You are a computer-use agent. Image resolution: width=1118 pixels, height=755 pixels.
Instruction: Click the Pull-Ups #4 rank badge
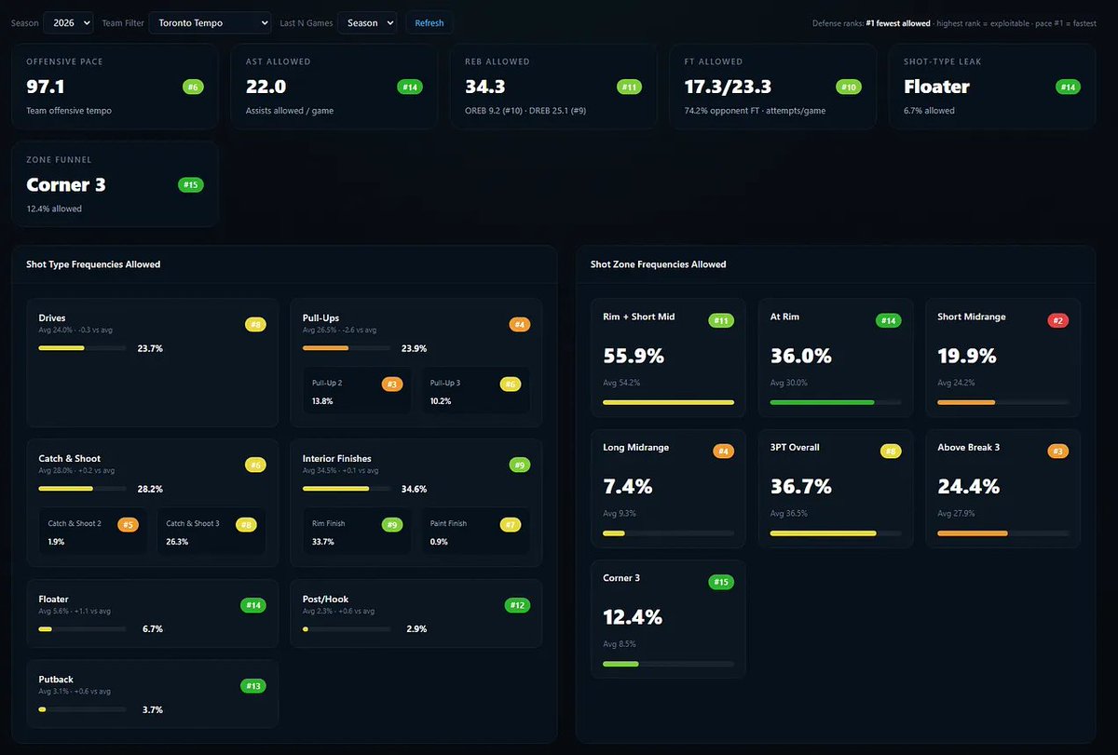[x=520, y=324]
